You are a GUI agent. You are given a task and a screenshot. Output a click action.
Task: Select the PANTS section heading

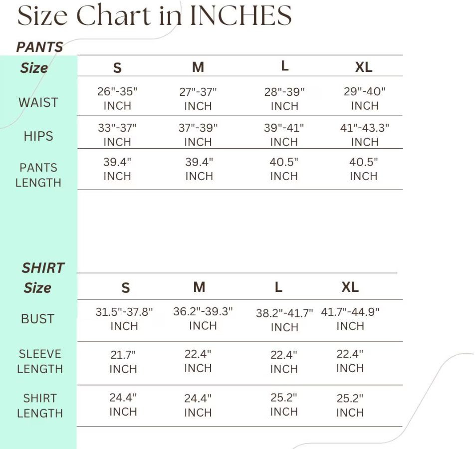click(x=40, y=47)
